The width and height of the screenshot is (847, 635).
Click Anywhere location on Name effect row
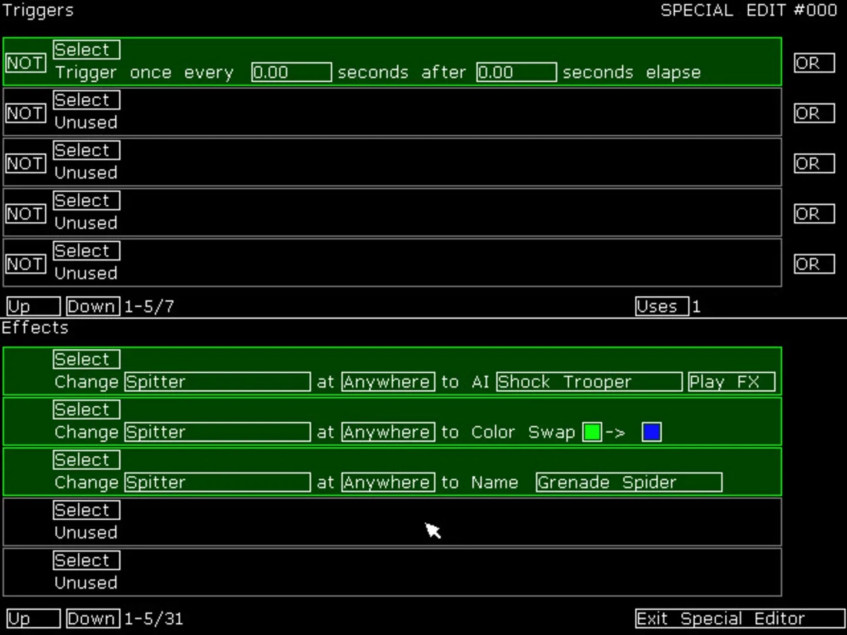(388, 483)
